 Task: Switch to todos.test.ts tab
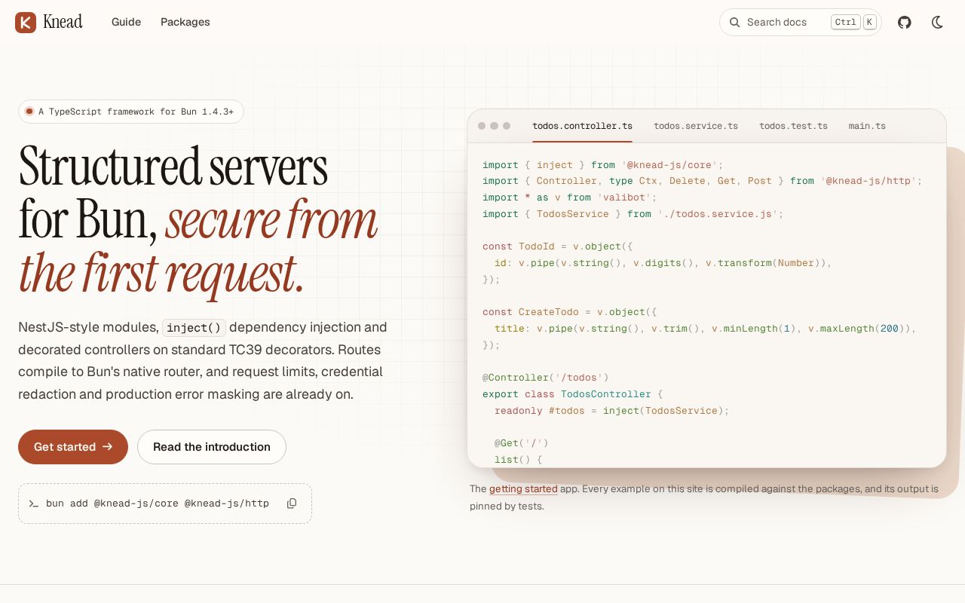click(x=793, y=126)
